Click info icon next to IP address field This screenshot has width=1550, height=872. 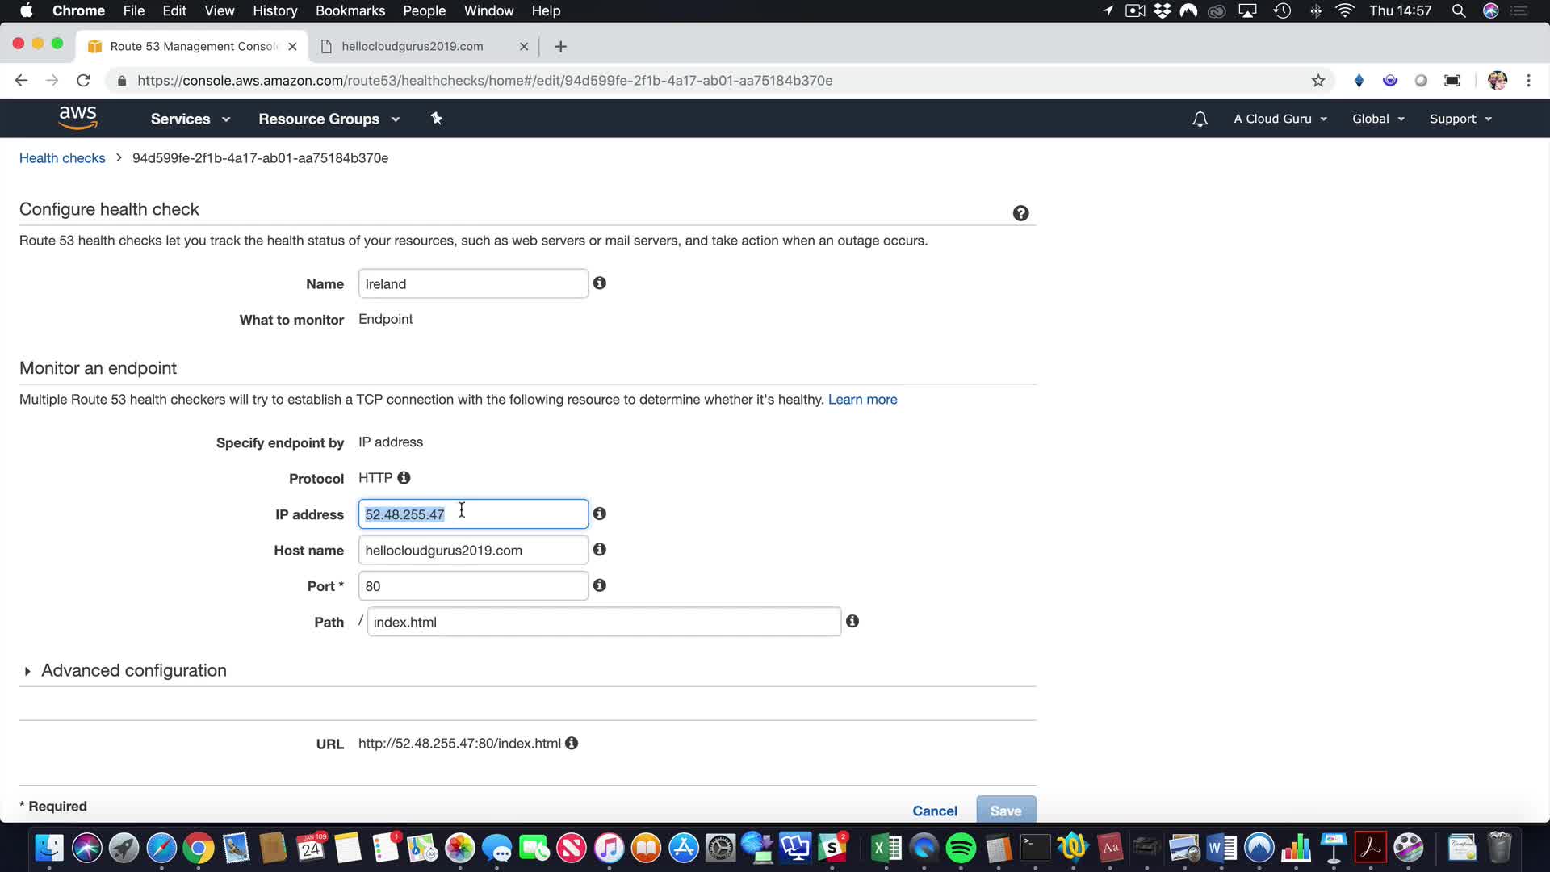(x=599, y=514)
